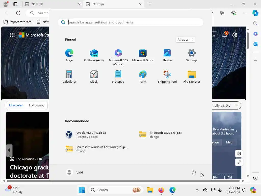Open Copilot in Edge sidebar
Image resolution: width=261 pixels, height=196 pixels.
(x=255, y=13)
